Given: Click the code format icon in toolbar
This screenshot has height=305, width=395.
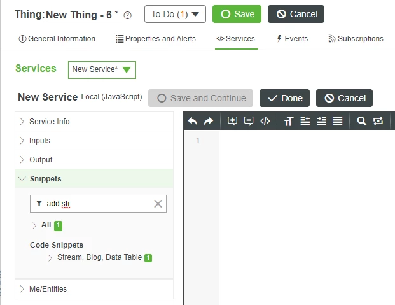Looking at the screenshot, I should 265,121.
